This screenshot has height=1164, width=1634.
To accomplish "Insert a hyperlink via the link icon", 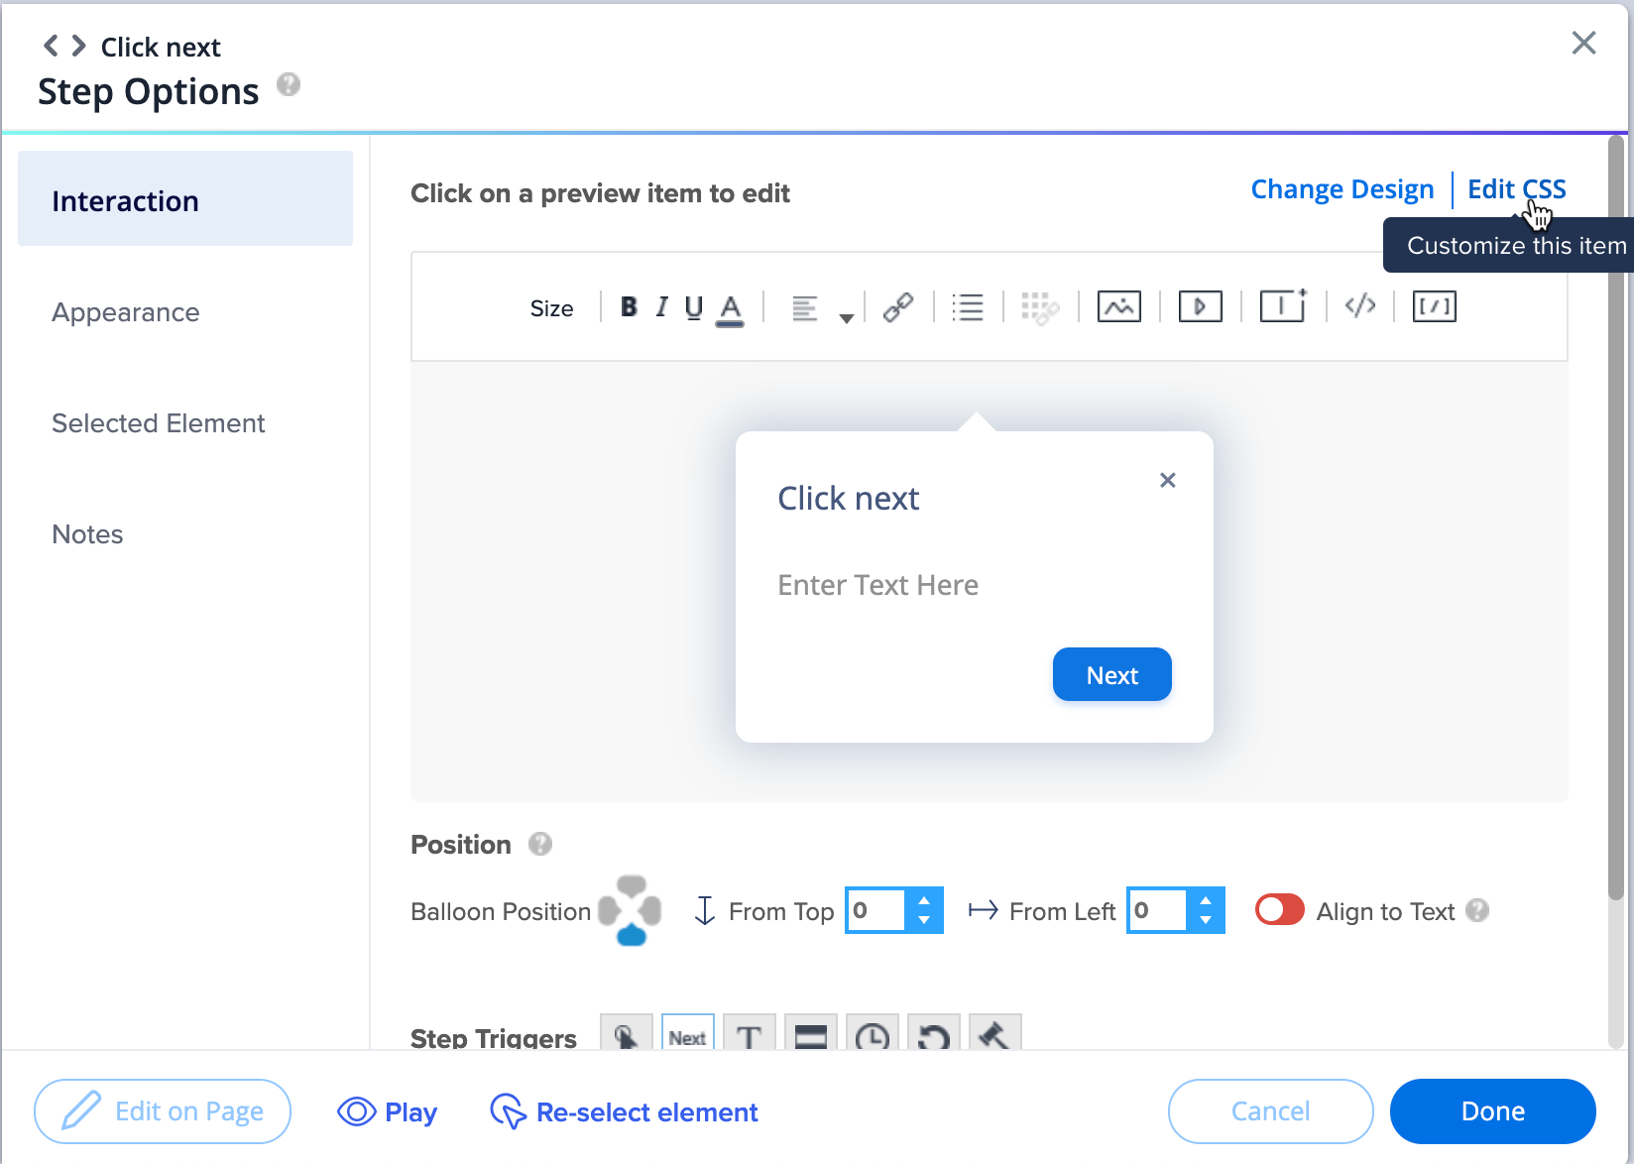I will (898, 307).
